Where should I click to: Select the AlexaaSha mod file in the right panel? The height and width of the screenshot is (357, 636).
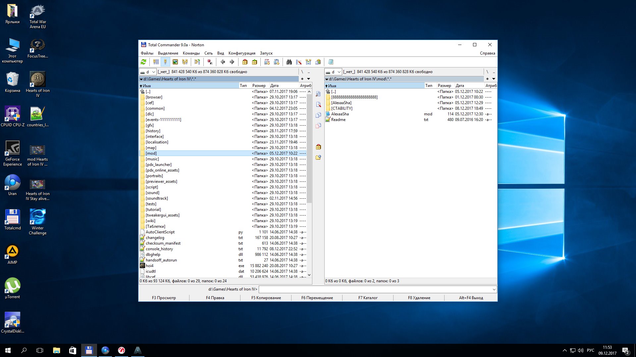coord(411,114)
